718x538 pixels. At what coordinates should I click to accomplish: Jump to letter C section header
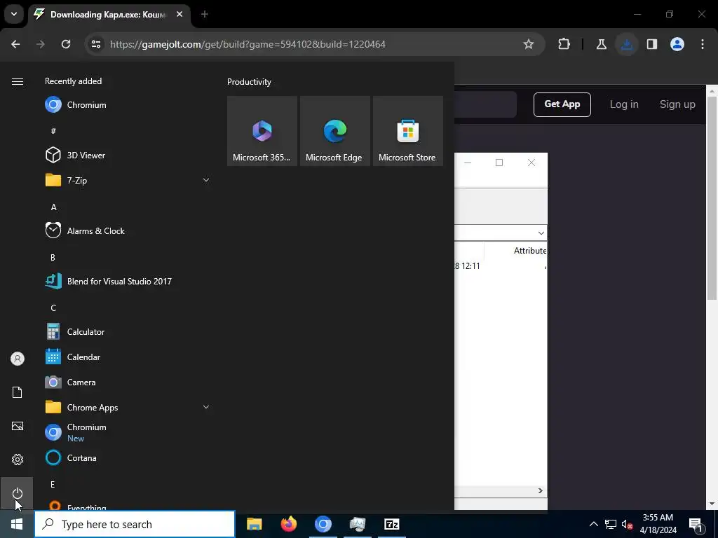tap(53, 308)
